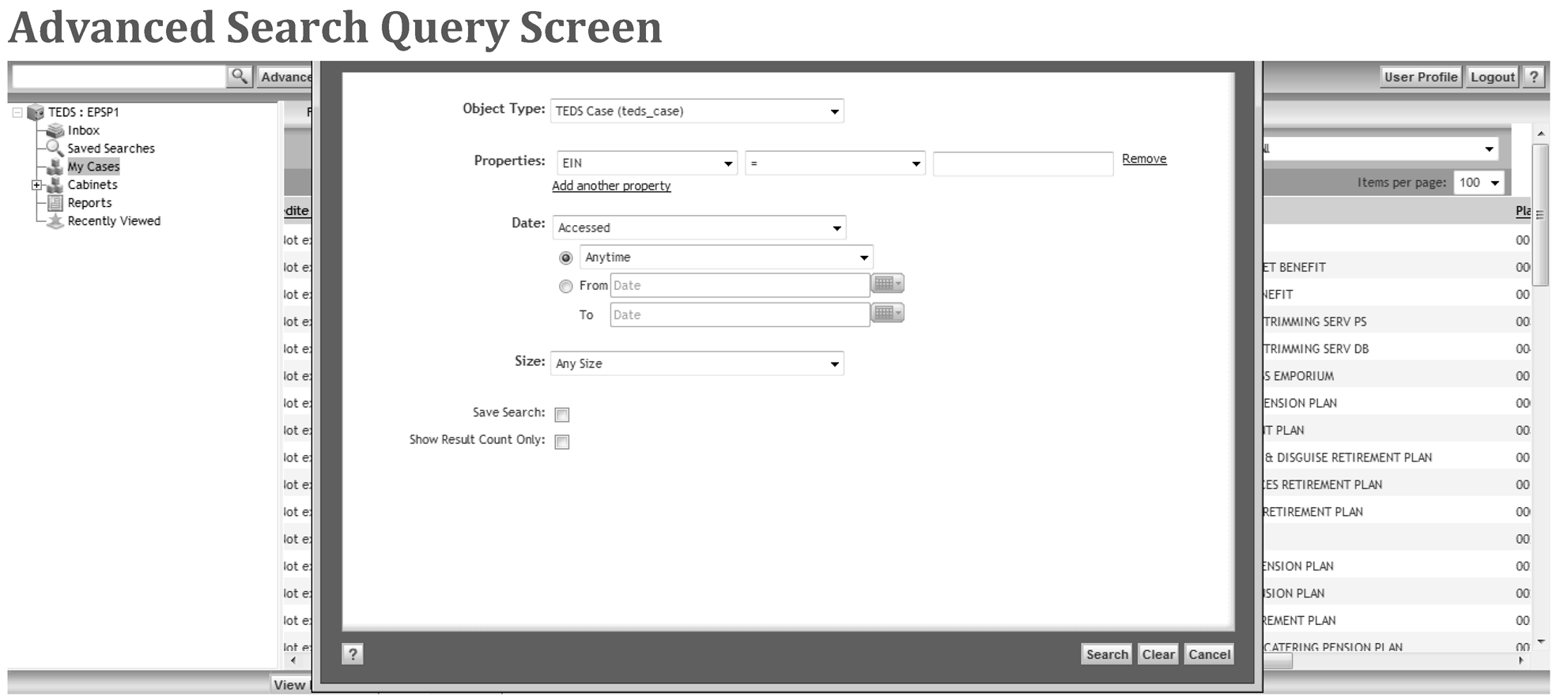1556x700 pixels.
Task: Select the Recently Viewed star icon
Action: coord(55,221)
